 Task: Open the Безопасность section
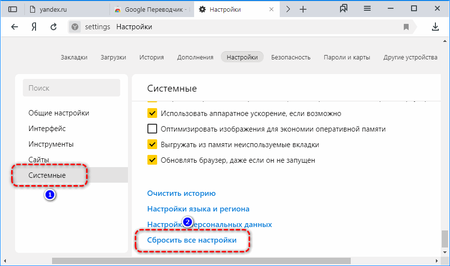point(291,57)
